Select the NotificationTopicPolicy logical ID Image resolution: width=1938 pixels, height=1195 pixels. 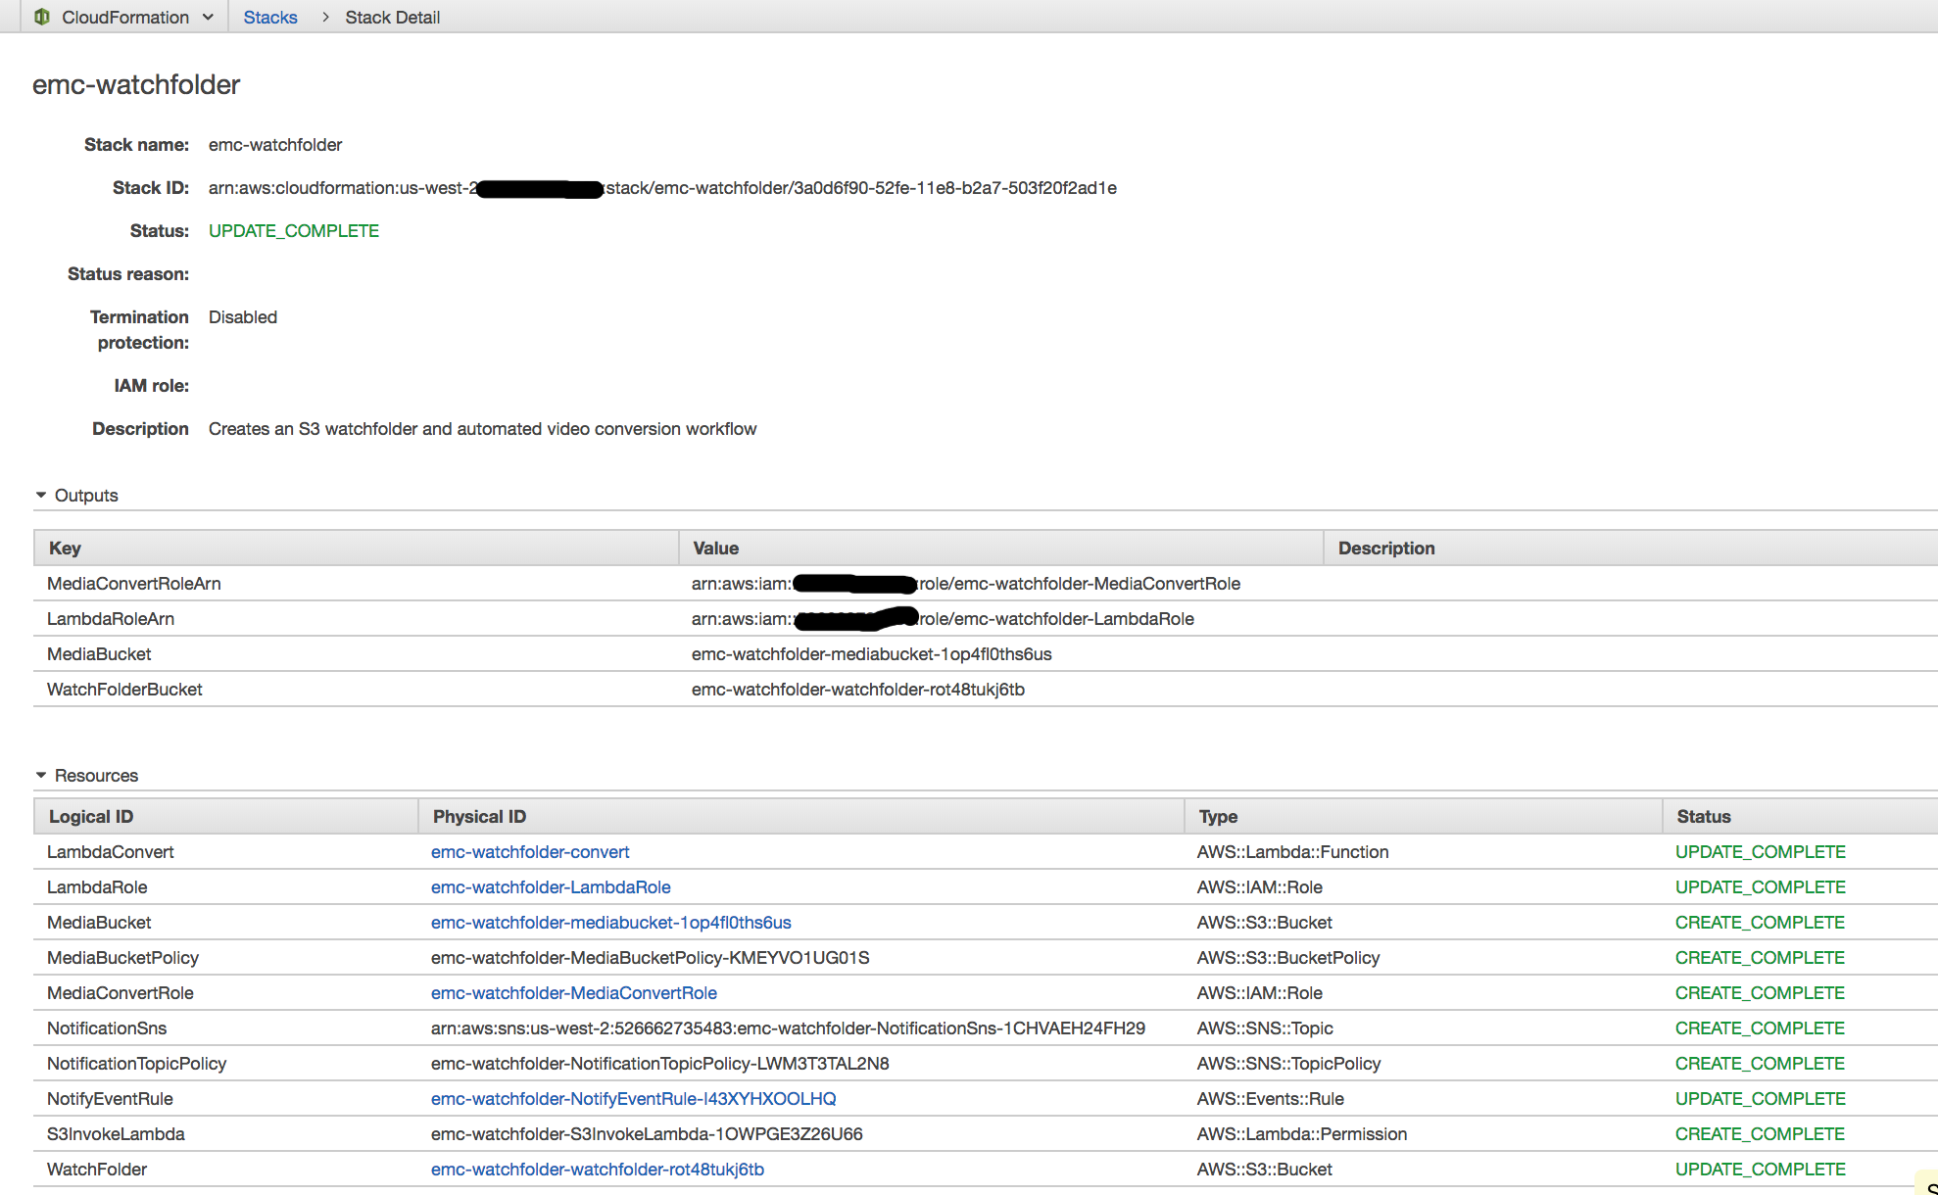click(x=136, y=1064)
